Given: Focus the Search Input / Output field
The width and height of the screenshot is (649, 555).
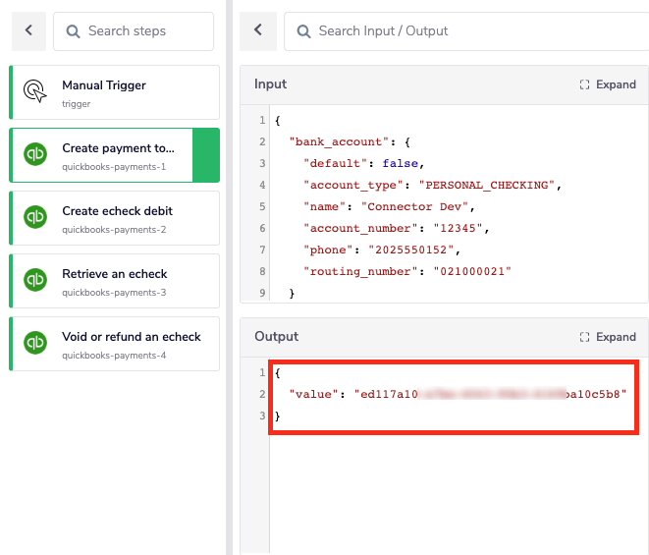Looking at the screenshot, I should pos(466,31).
